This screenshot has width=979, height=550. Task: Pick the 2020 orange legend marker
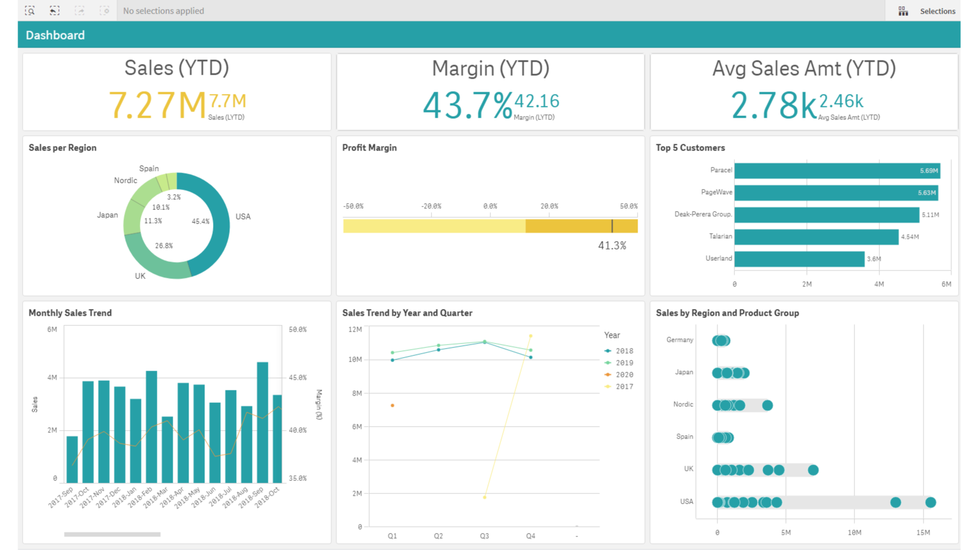click(x=608, y=375)
